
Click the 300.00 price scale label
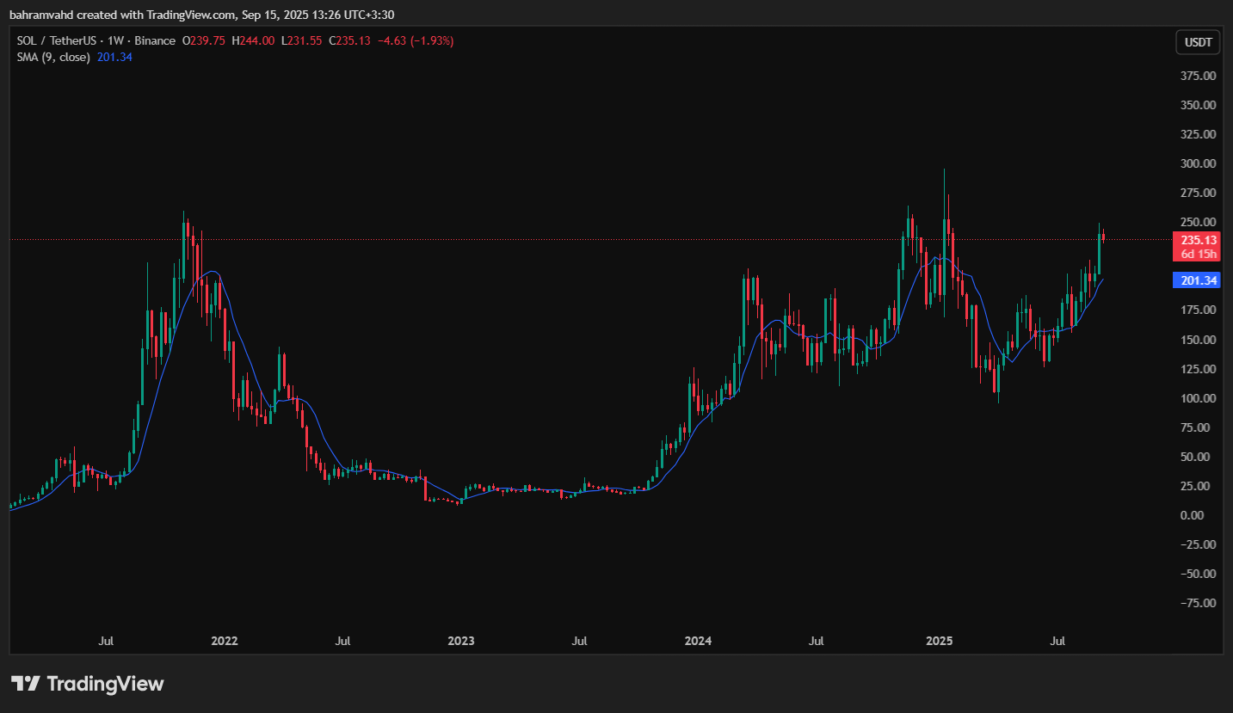[1198, 163]
